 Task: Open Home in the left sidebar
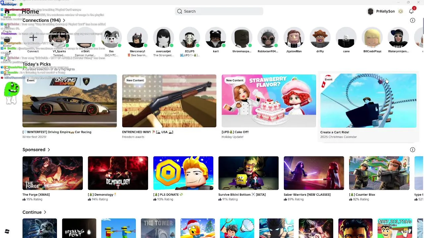[7, 13]
